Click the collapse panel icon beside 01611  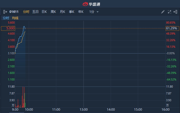5,12
